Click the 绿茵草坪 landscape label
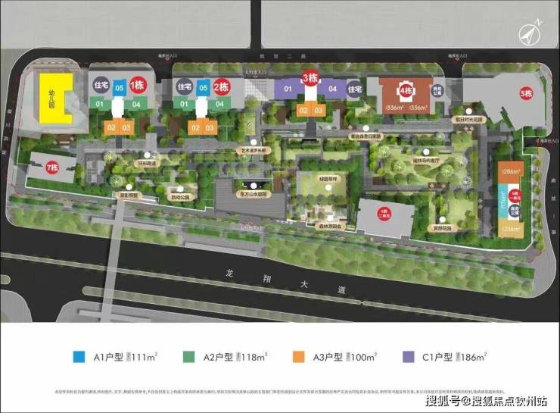Viewport: 560px width, 413px height. click(x=328, y=178)
